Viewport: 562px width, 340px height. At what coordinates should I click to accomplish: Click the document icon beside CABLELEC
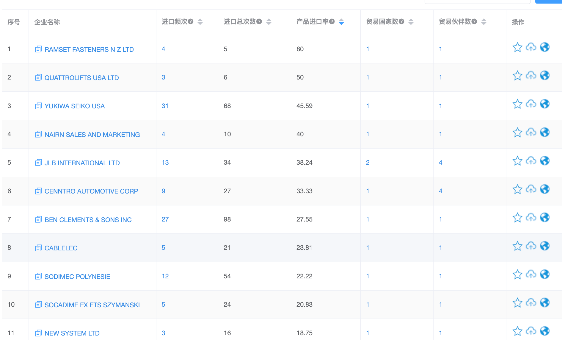38,248
